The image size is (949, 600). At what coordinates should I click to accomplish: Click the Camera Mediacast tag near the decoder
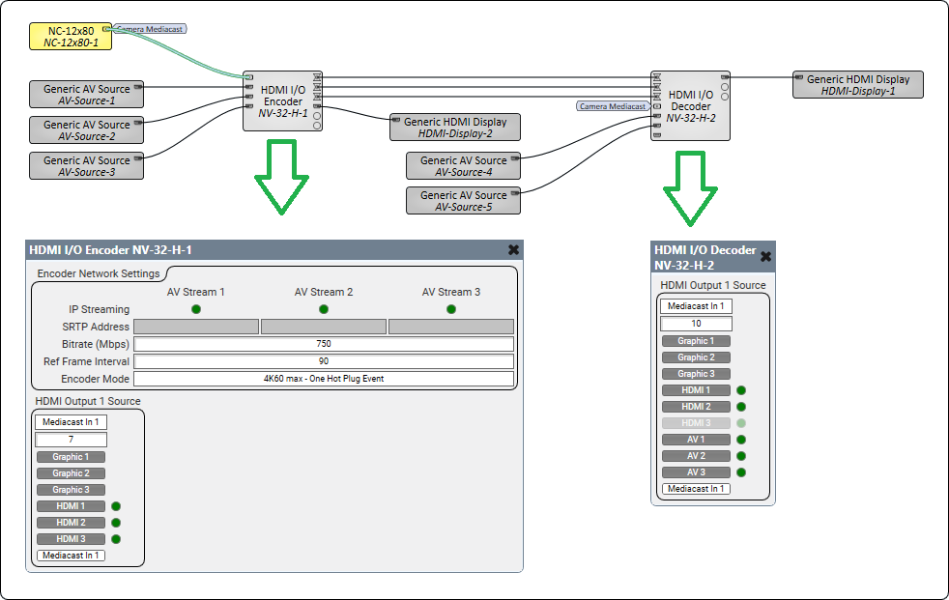(612, 106)
